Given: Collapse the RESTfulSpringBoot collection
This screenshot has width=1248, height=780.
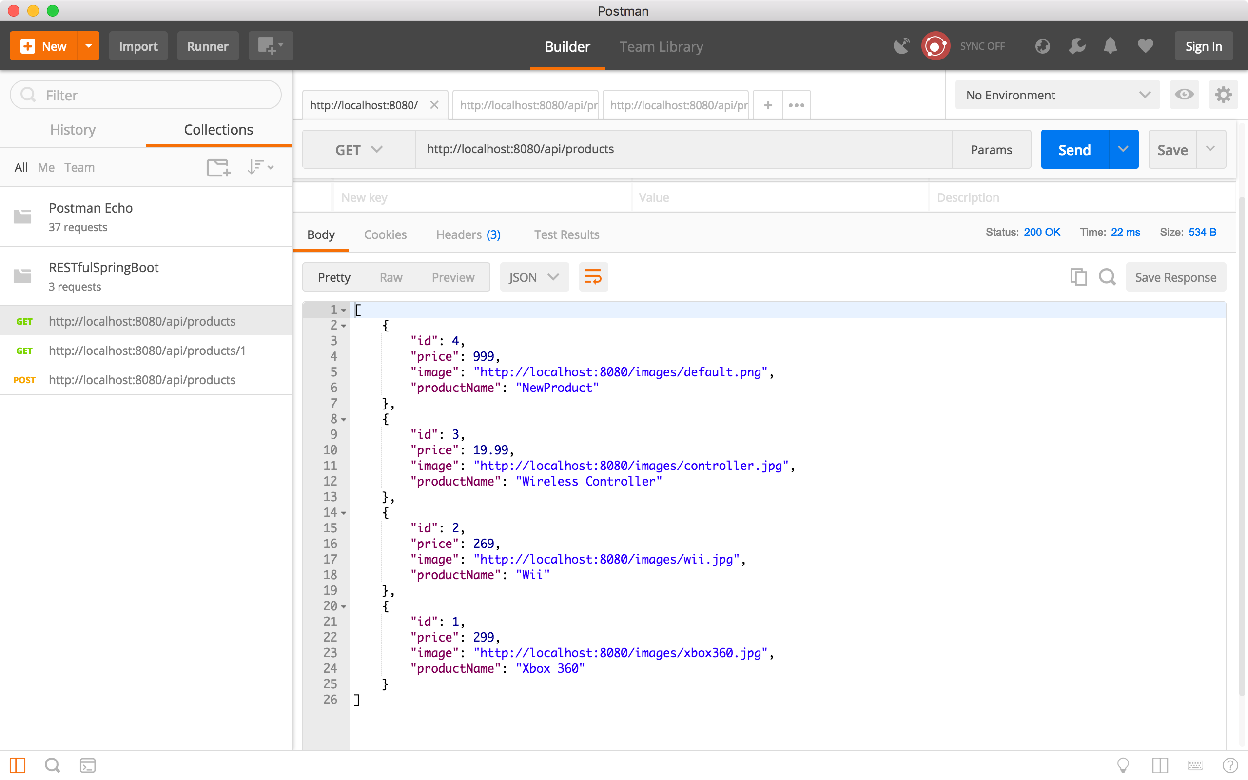Looking at the screenshot, I should click(x=146, y=276).
